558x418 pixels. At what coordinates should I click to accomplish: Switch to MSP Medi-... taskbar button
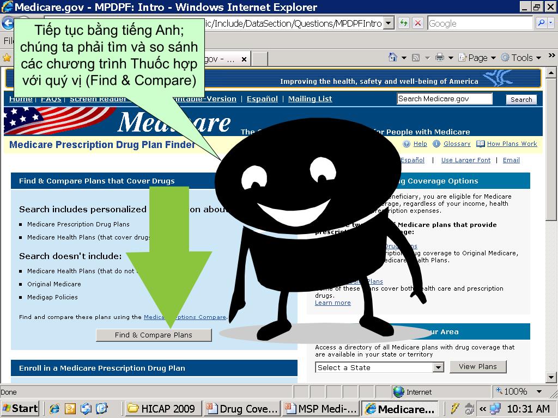(320, 409)
